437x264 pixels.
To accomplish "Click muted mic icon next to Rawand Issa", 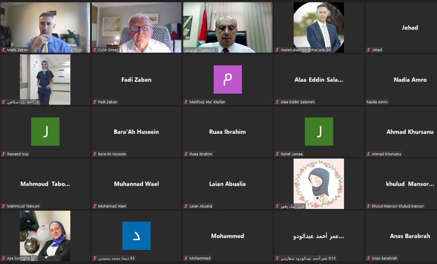I will [4, 154].
